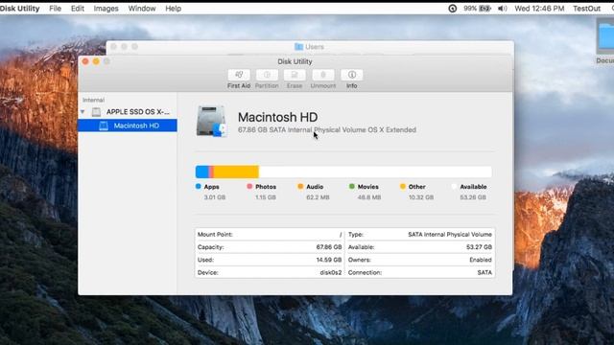Click the Macintosh HD title heading
Screen dimensions: 614x345
click(x=277, y=117)
